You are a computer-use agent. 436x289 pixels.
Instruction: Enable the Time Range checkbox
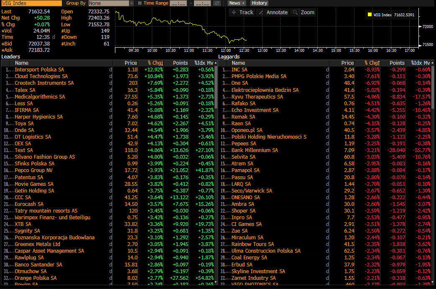click(140, 3)
